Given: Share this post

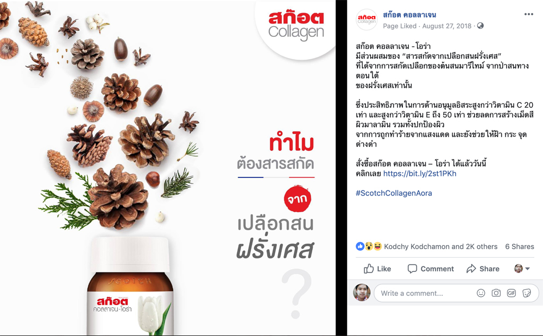Looking at the screenshot, I should (x=483, y=269).
